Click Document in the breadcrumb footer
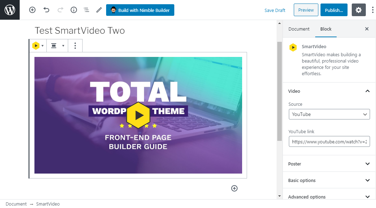Image resolution: width=376 pixels, height=208 pixels. point(16,204)
